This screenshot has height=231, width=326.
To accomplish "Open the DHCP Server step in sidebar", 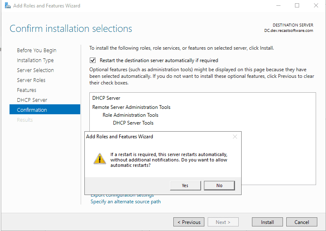I will coord(32,100).
